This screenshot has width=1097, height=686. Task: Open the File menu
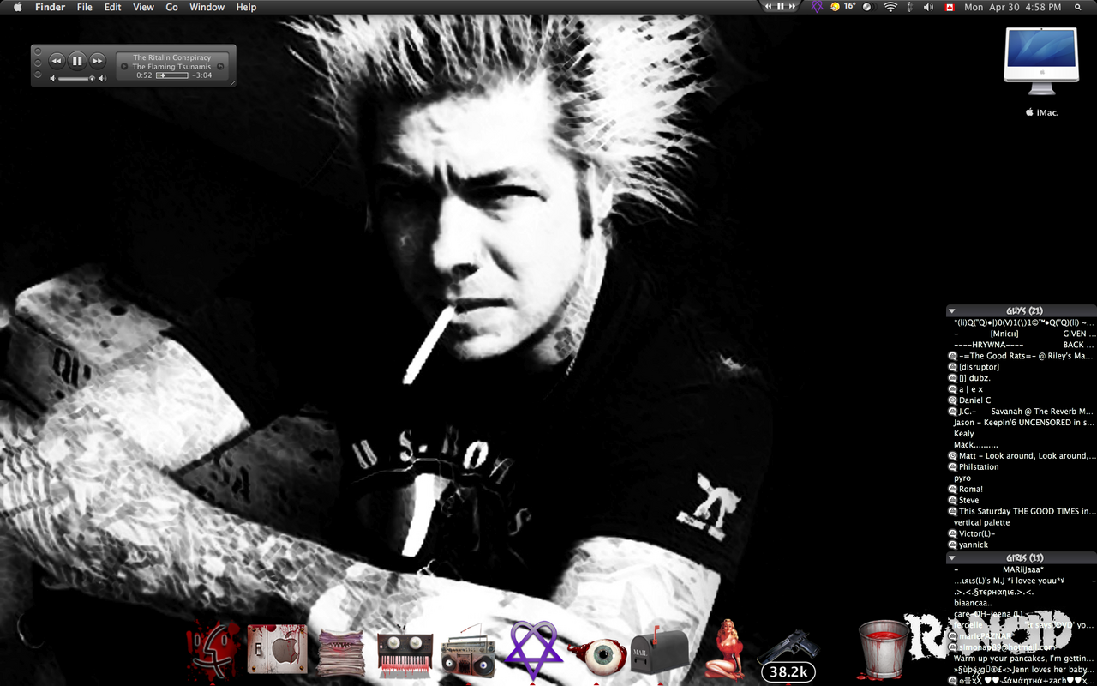(85, 7)
